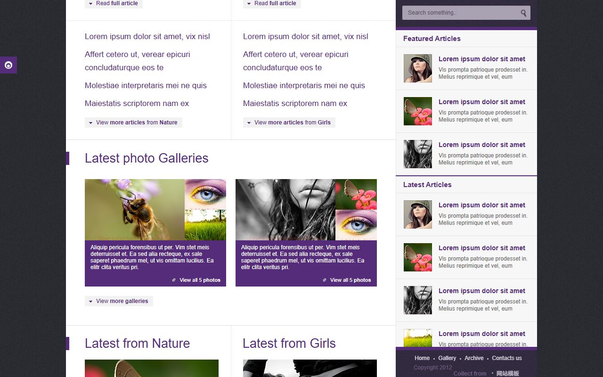The height and width of the screenshot is (377, 603).
Task: Open 'View more articles from Nature'
Action: tap(133, 123)
